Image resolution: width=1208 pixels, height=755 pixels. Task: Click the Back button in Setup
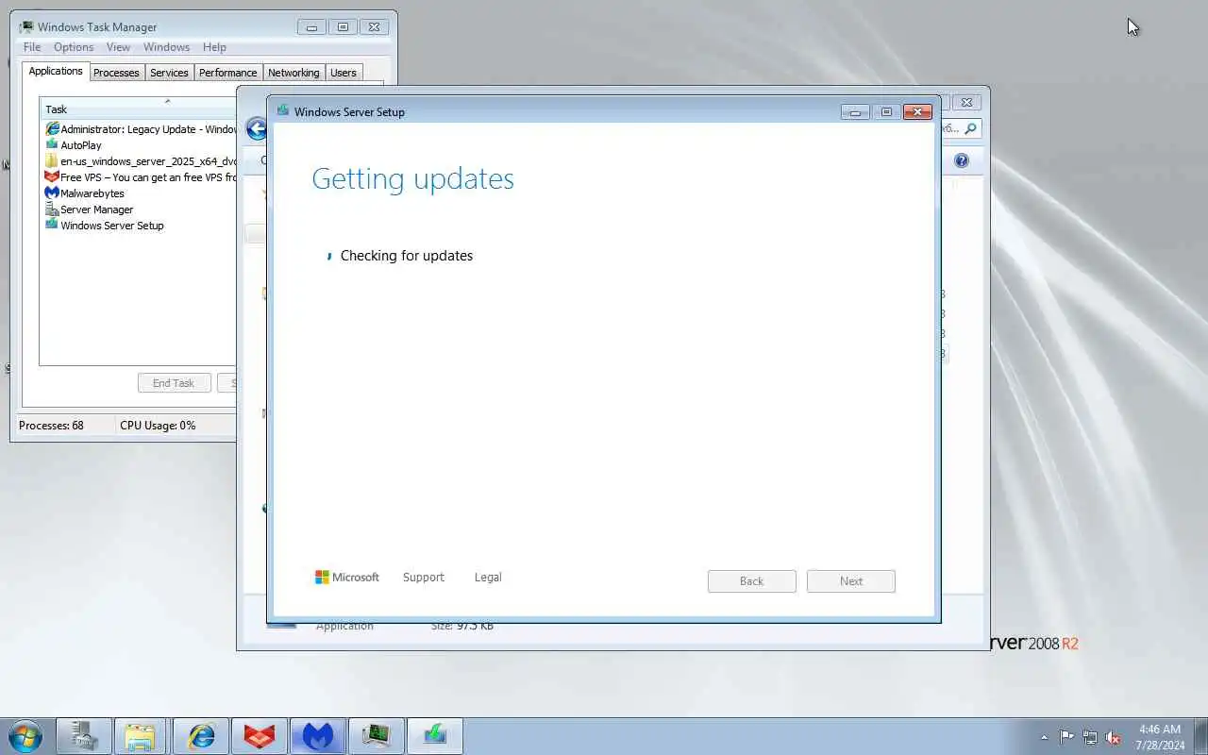click(x=751, y=581)
